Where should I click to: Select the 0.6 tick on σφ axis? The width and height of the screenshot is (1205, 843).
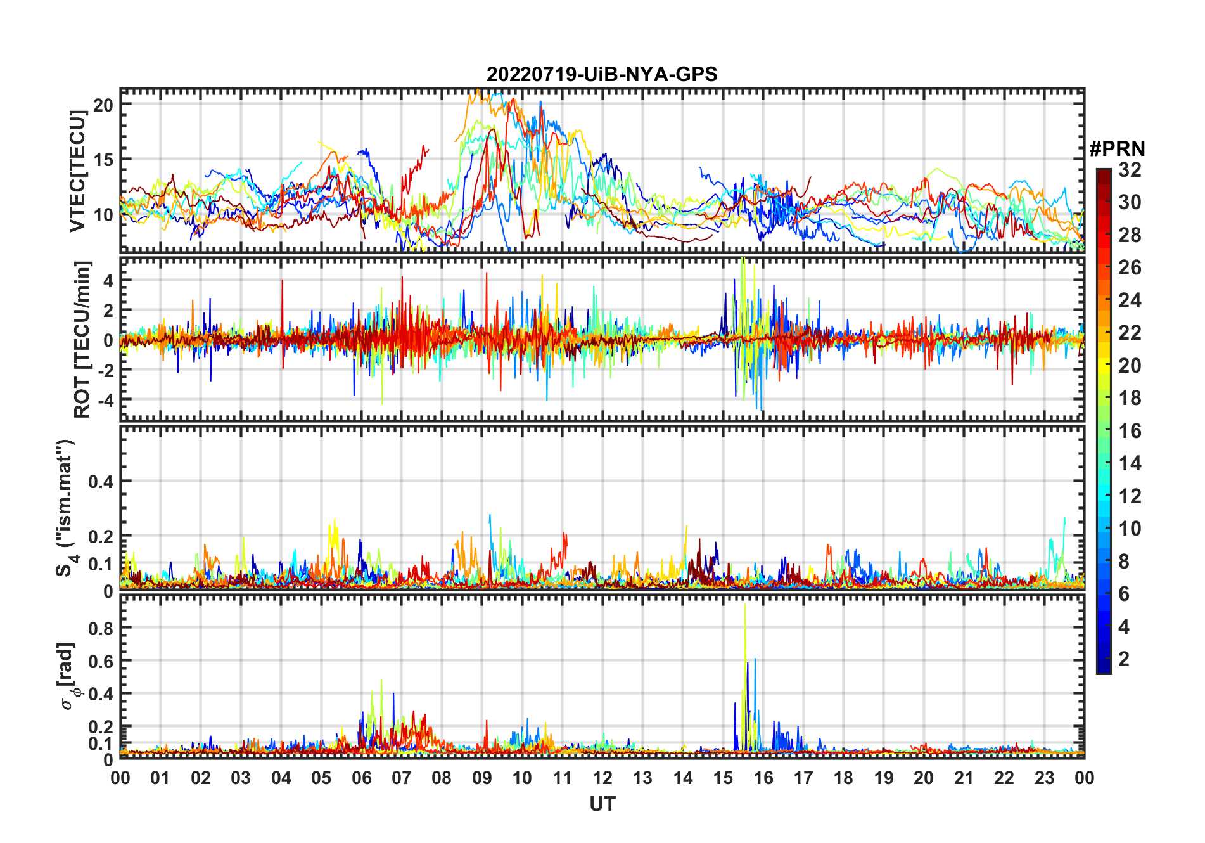point(101,661)
